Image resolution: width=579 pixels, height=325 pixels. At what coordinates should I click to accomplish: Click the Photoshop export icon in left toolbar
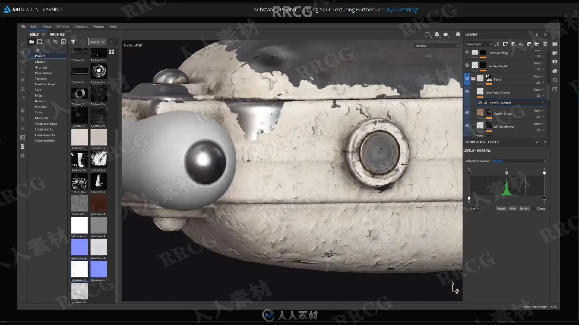click(x=23, y=138)
